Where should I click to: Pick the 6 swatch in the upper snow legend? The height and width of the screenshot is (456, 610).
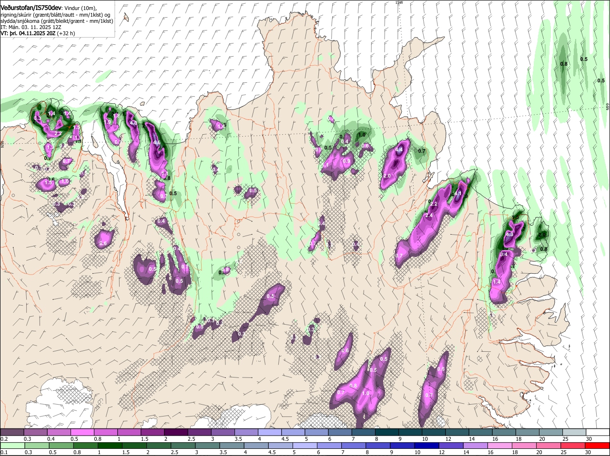[340, 432]
